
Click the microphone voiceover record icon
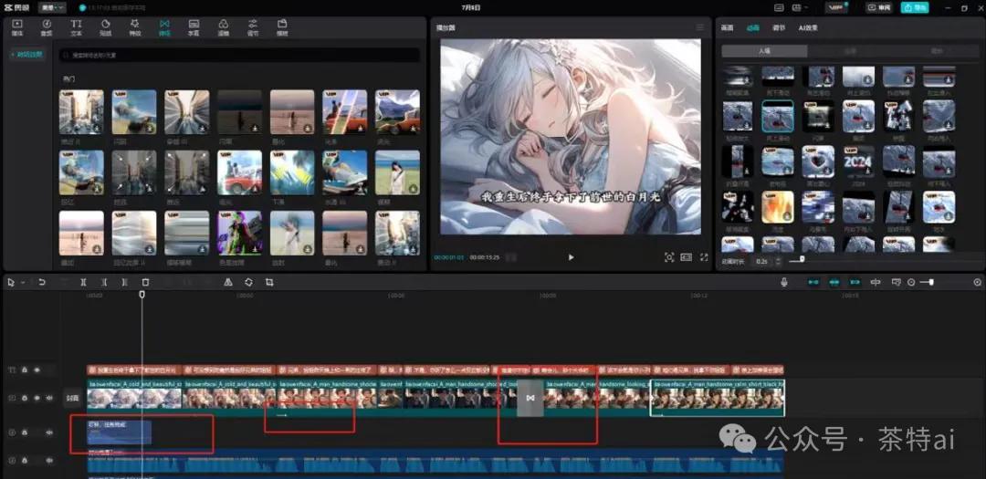(784, 283)
